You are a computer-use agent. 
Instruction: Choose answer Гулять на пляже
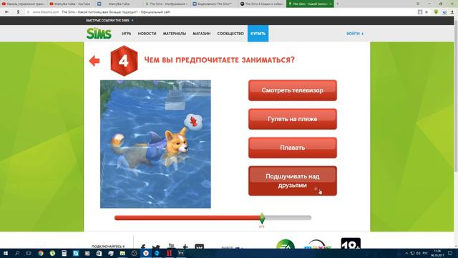(293, 119)
